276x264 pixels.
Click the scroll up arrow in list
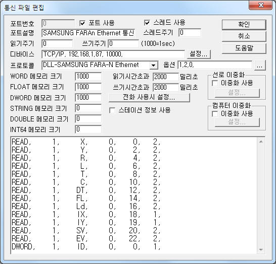click(x=261, y=142)
